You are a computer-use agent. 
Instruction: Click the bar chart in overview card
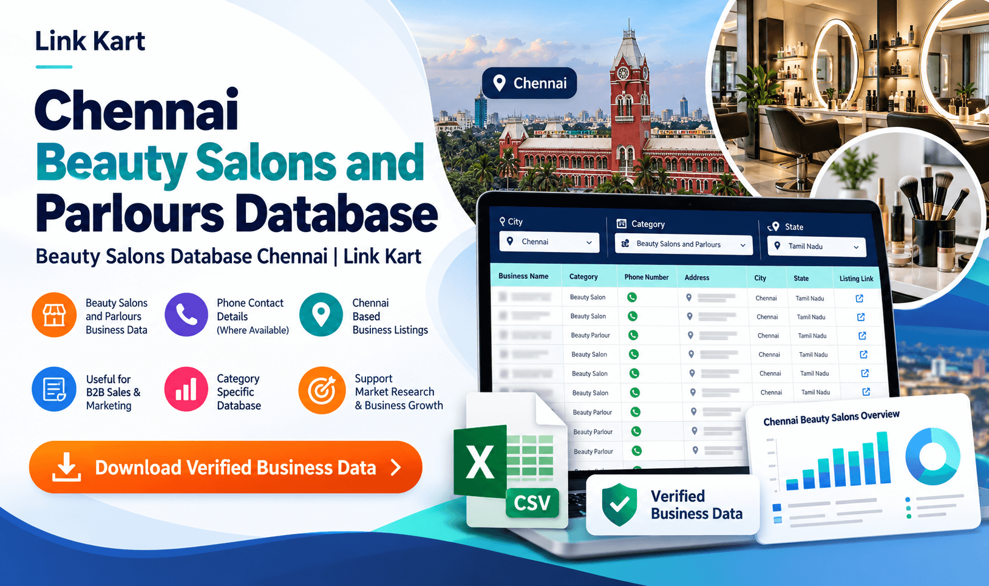(x=838, y=460)
